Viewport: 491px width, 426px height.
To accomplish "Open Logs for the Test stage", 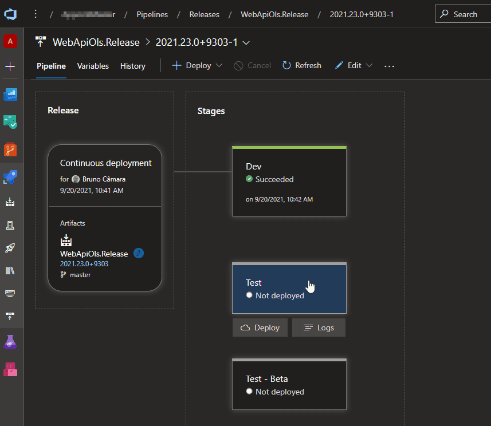I will 319,328.
